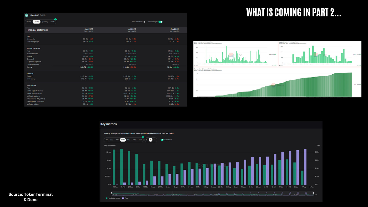Click the Net treasury row label
Image resolution: width=368 pixels, height=207 pixels.
pyautogui.click(x=31, y=79)
